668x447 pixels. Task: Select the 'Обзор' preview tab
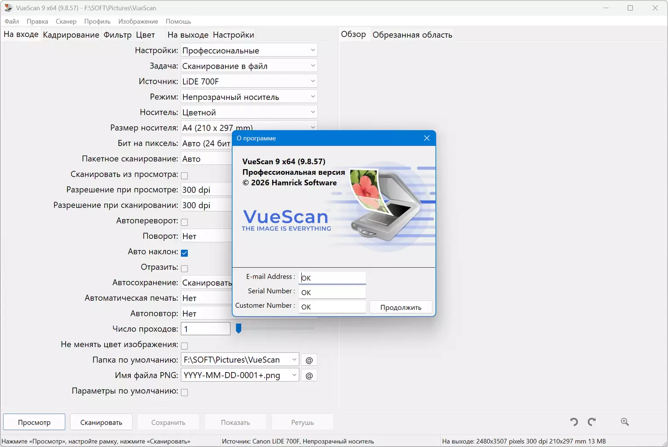353,34
